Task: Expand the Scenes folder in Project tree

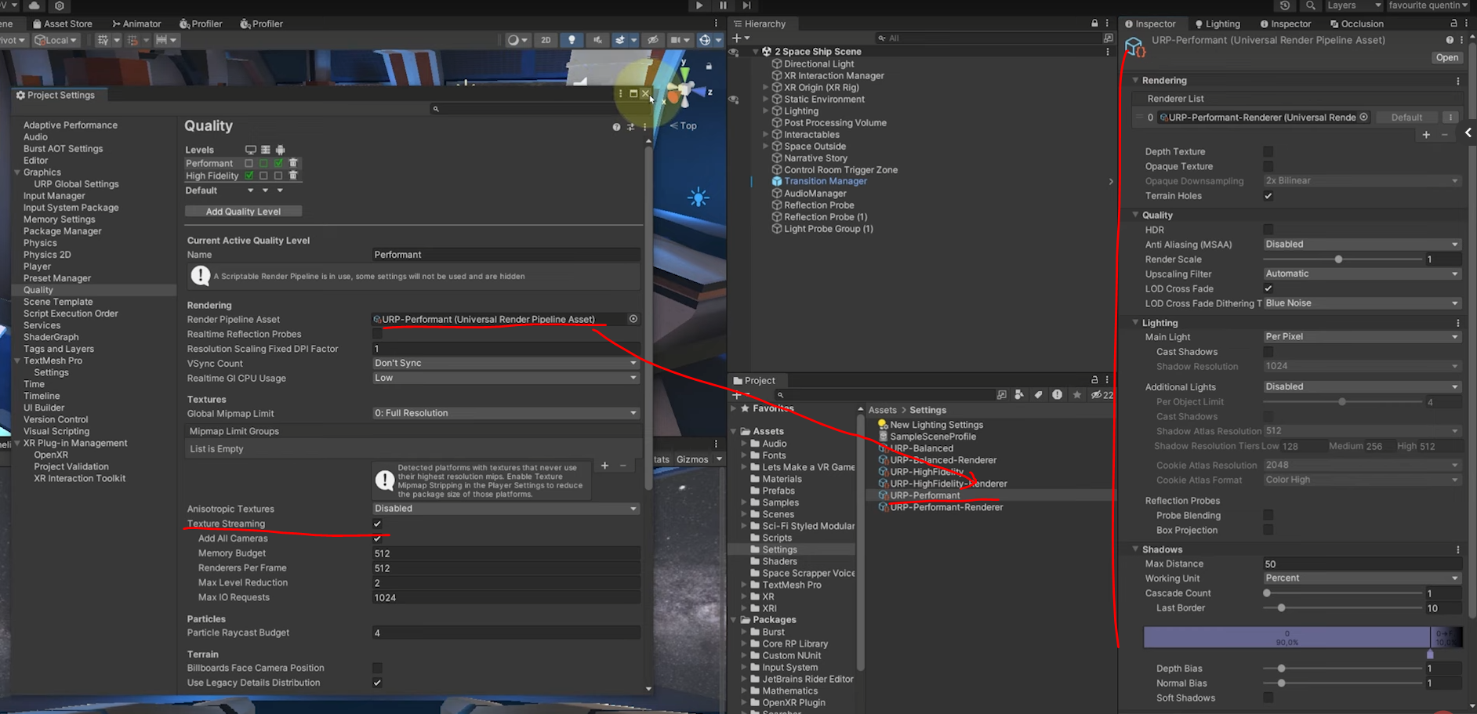Action: (744, 514)
